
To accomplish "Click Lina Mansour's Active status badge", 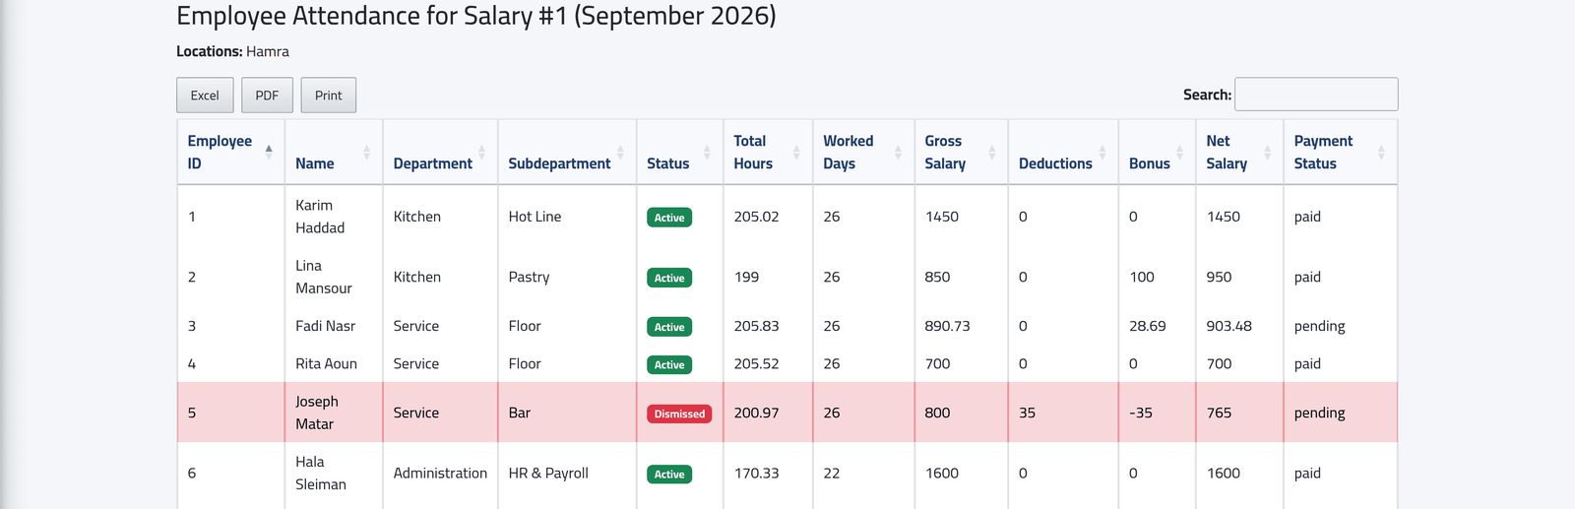I will pyautogui.click(x=669, y=278).
